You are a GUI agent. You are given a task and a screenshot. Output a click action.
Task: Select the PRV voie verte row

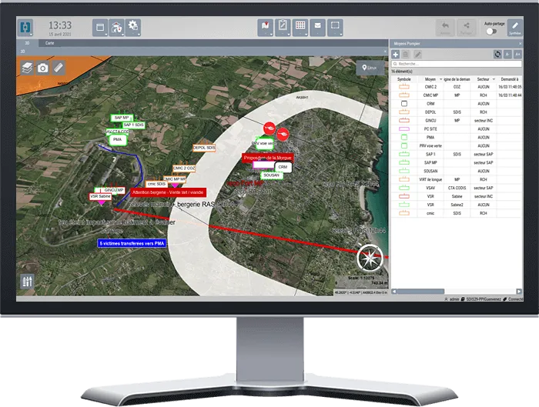click(x=457, y=146)
